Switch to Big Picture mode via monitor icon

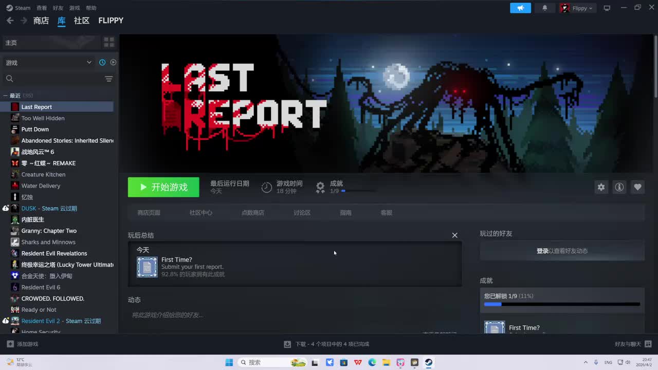pyautogui.click(x=607, y=8)
